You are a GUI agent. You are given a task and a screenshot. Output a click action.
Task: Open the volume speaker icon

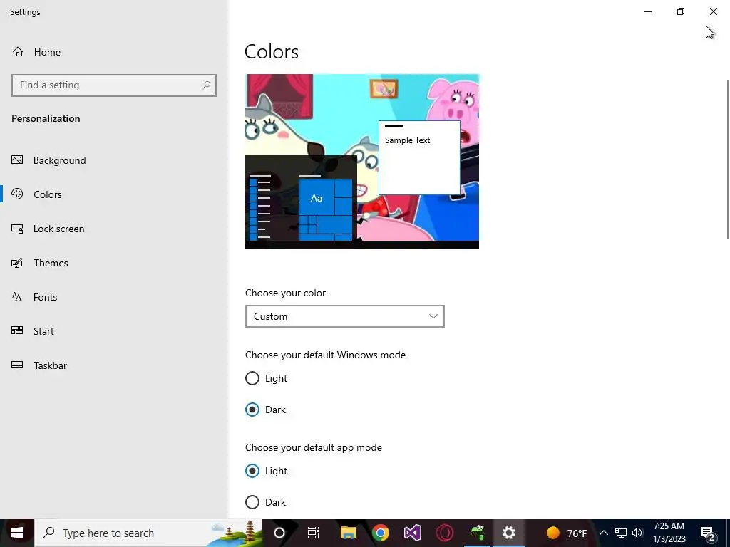(x=637, y=533)
